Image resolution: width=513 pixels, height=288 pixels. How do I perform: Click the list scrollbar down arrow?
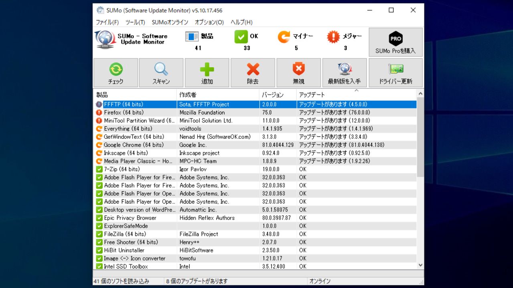tap(420, 265)
